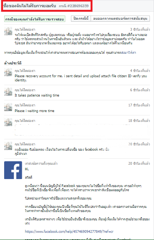Click avatar next to 'Please i waiting more time'
The height and width of the screenshot is (240, 154).
[8, 107]
